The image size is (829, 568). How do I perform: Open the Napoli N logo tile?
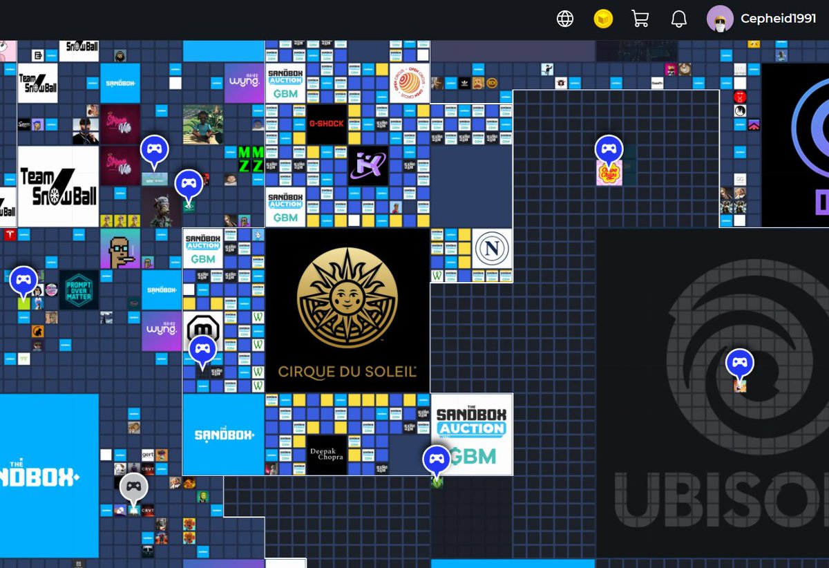click(492, 249)
